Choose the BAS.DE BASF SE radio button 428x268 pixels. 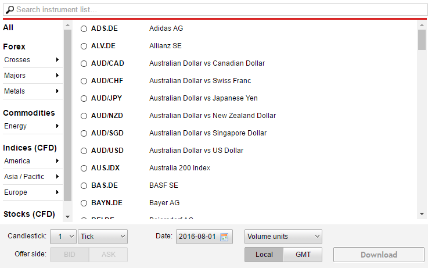coord(84,186)
